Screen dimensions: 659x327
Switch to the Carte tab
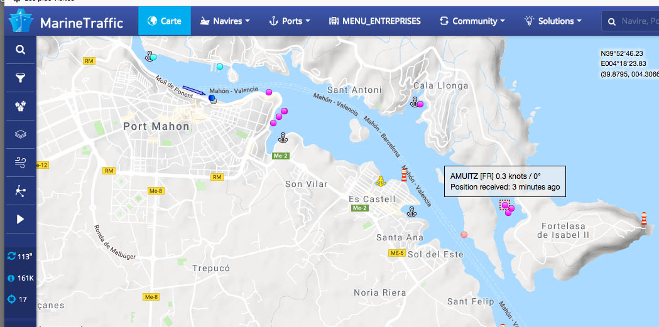click(x=165, y=21)
